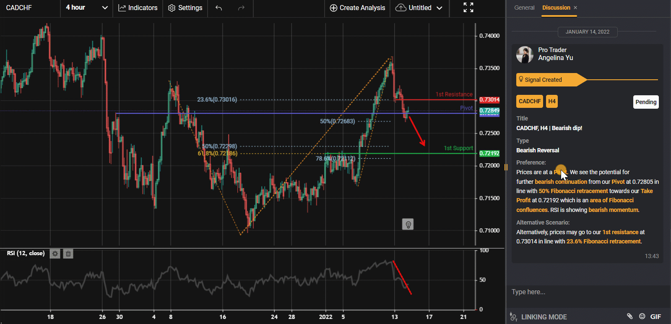Toggle LINKING MODE
Screen dimensions: 671x324
point(538,317)
